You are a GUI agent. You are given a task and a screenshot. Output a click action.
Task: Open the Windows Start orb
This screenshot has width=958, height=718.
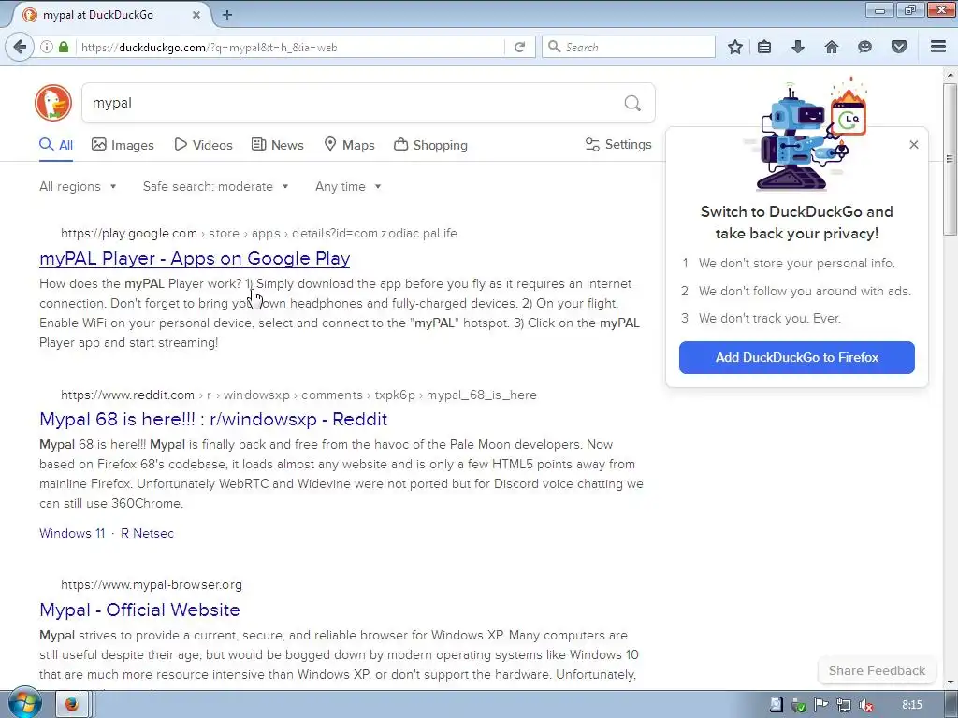[x=24, y=703]
